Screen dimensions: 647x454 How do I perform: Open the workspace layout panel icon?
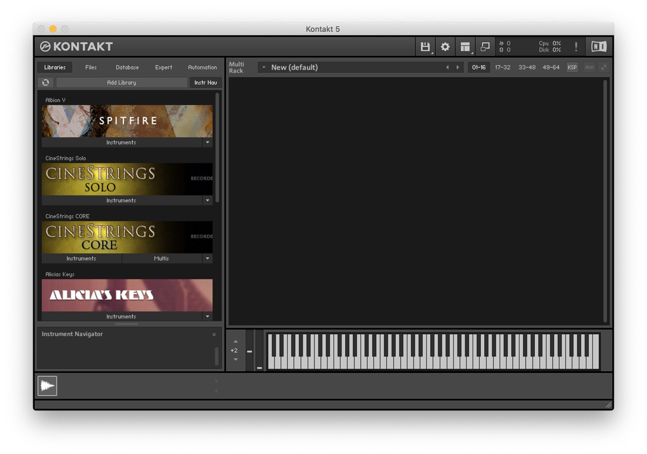tap(465, 47)
